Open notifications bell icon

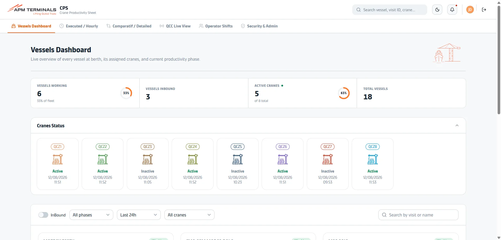pos(452,10)
